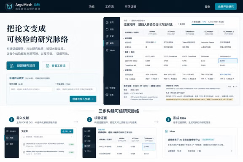Screen dimensions: 243x162
Task: Open 工作流 in the top navigation
Action: point(109,6)
